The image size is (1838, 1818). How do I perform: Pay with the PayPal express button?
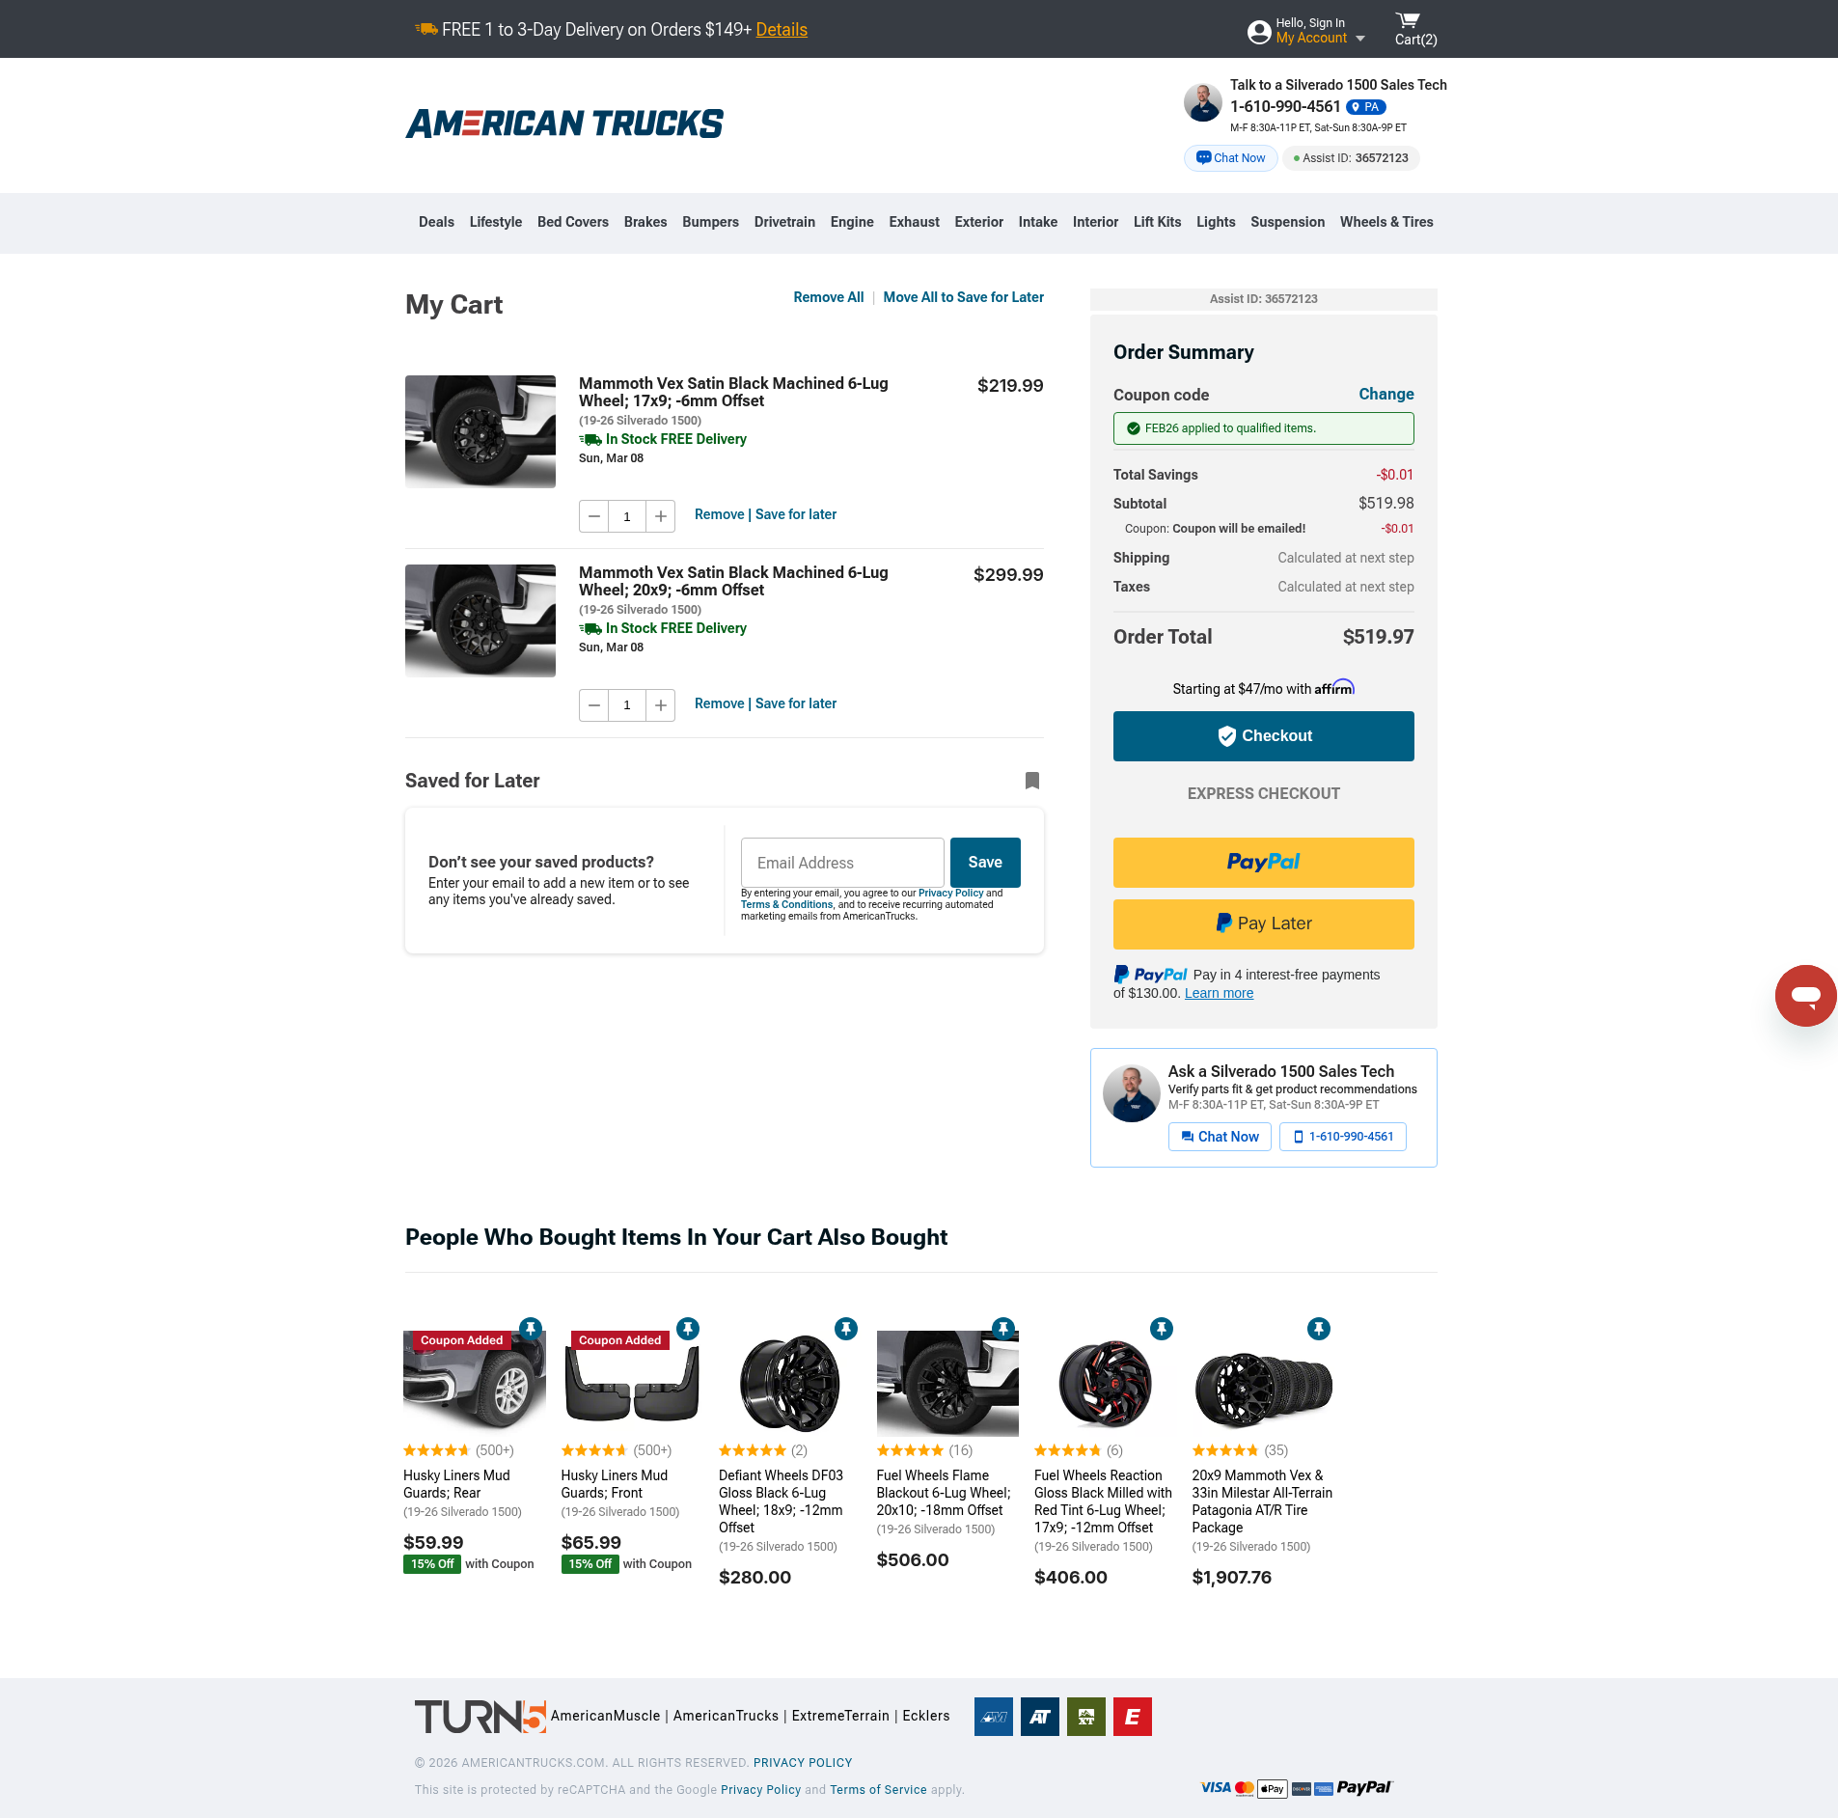pyautogui.click(x=1263, y=863)
